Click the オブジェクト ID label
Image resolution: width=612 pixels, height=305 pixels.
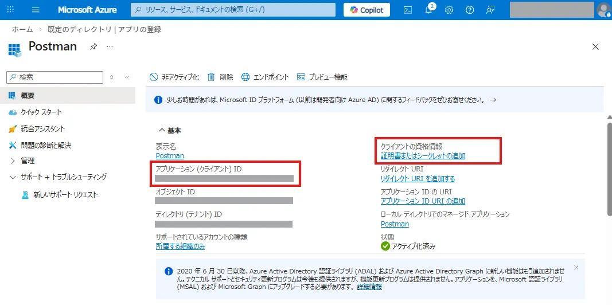pos(176,191)
